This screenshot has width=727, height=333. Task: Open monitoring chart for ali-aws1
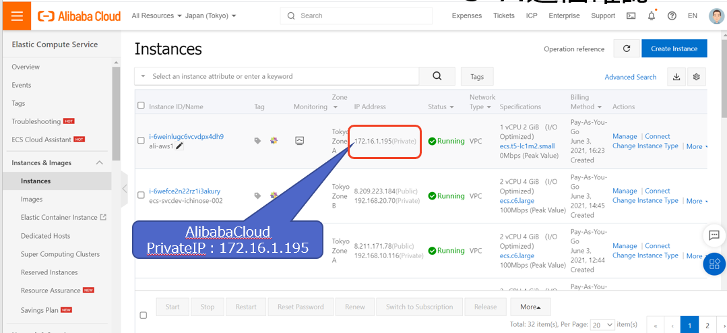300,140
